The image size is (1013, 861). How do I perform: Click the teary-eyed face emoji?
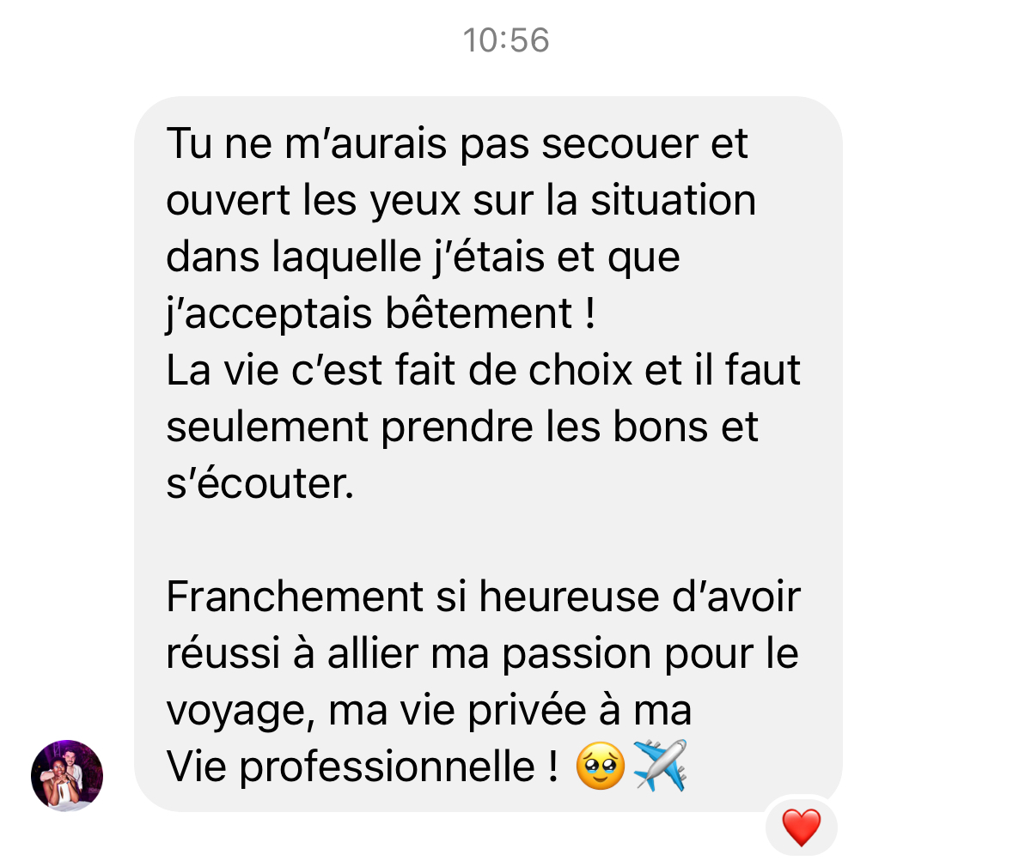tap(601, 766)
